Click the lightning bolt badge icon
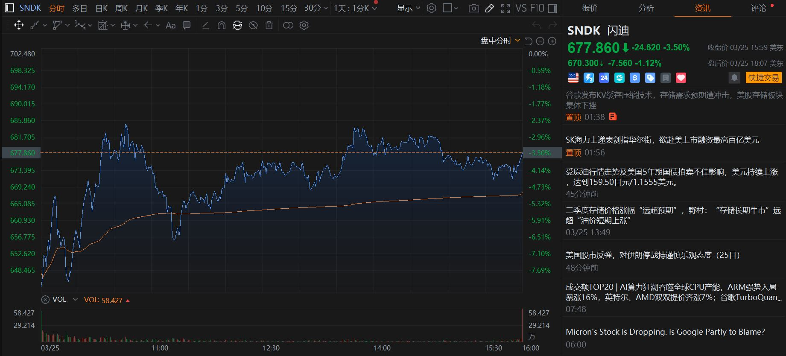786x356 pixels. tap(589, 78)
